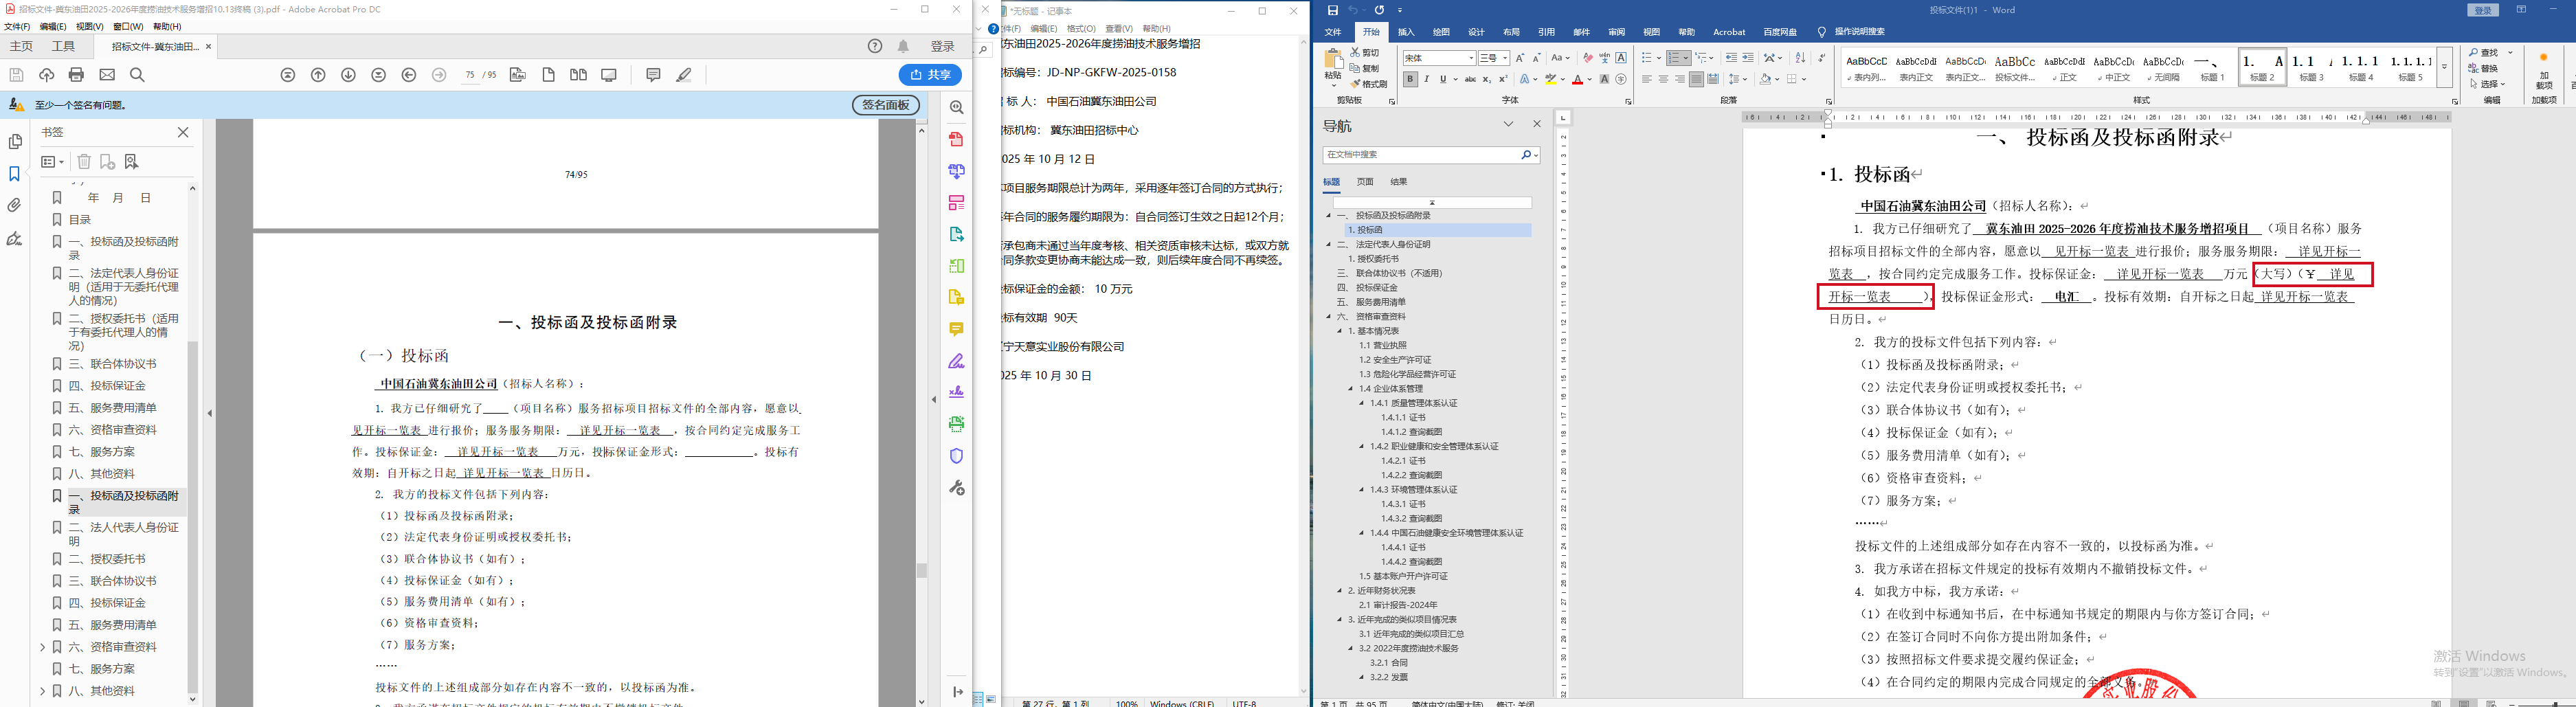The width and height of the screenshot is (2576, 707).
Task: Open the Word font size dropdown
Action: (x=1504, y=58)
